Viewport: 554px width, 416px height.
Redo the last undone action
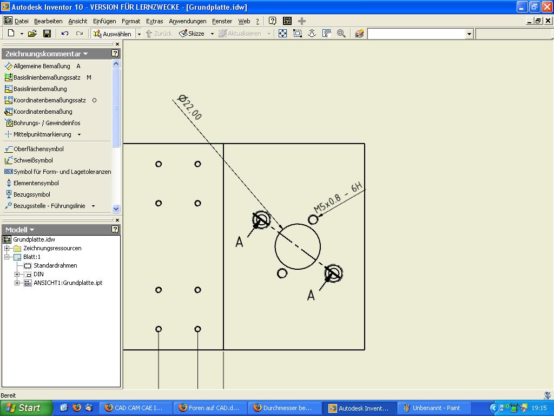point(80,33)
